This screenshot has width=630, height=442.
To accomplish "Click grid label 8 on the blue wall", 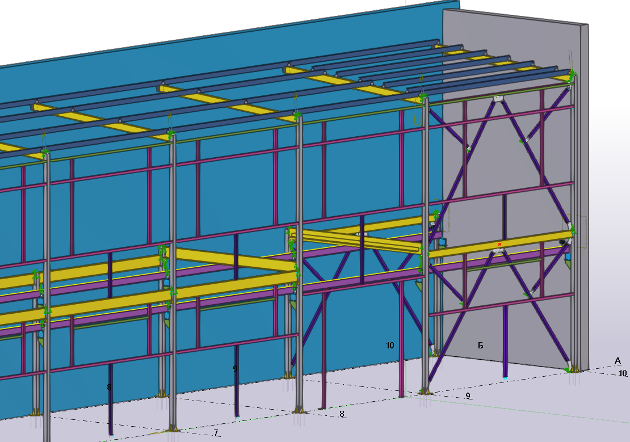I will coord(110,388).
